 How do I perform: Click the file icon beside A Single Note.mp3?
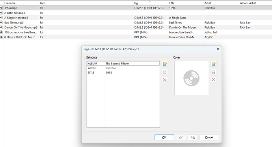1,17
